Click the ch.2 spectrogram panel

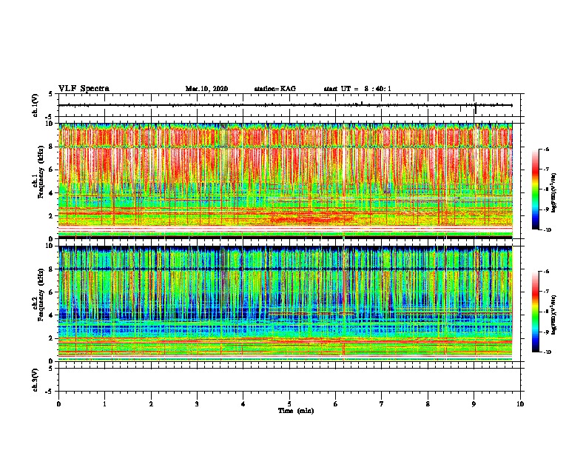click(286, 303)
